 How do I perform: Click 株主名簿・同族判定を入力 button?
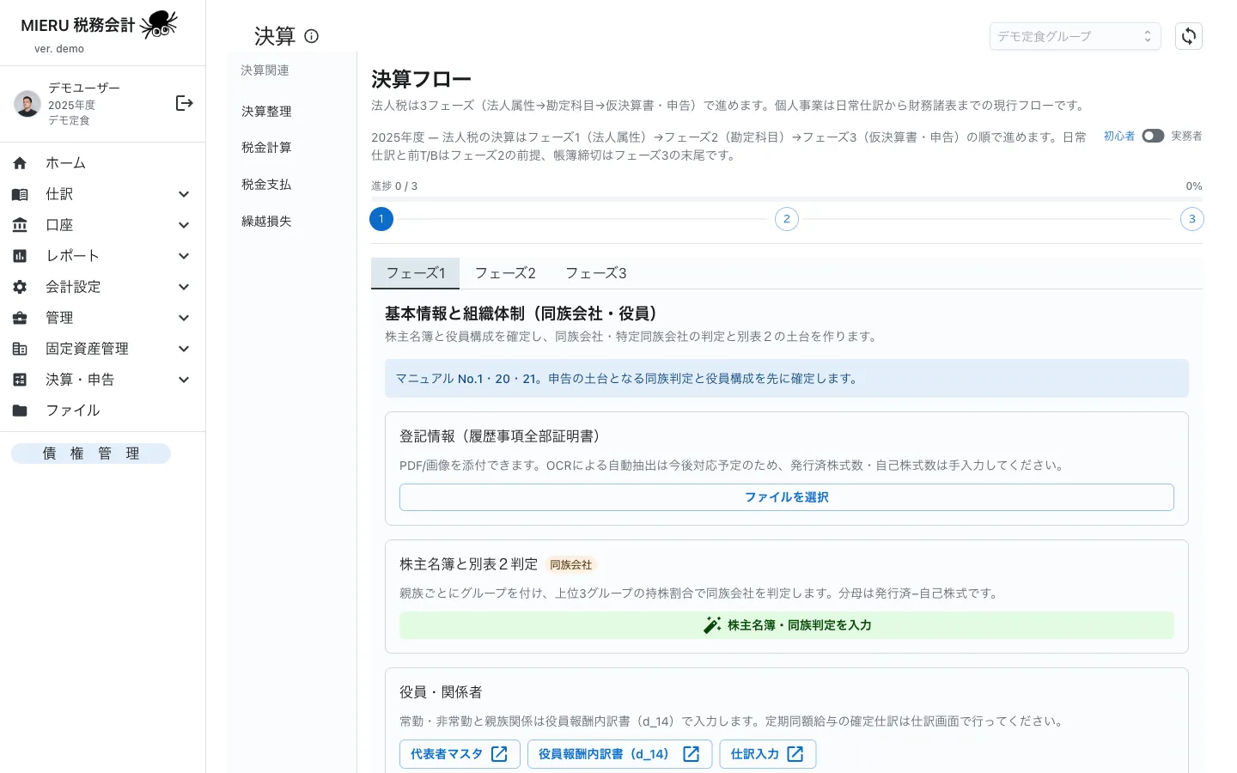coord(787,625)
